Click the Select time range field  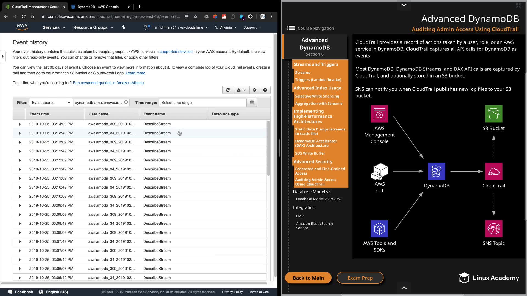coord(202,103)
